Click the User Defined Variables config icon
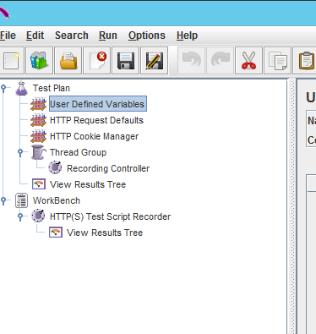The height and width of the screenshot is (334, 316). pos(39,104)
